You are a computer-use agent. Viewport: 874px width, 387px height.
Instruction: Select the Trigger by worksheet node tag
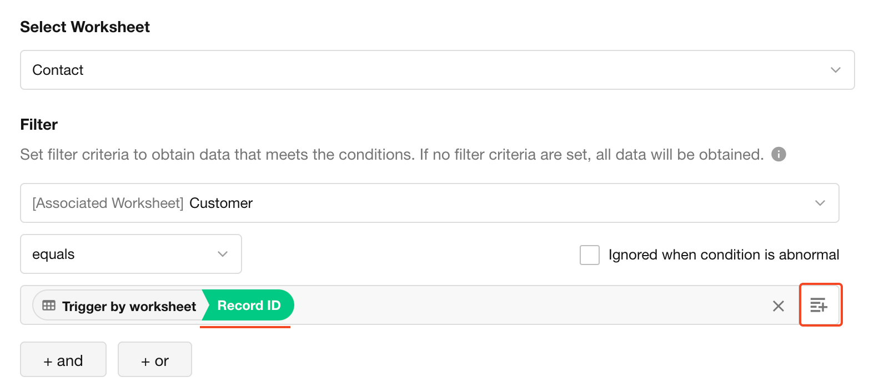point(129,306)
